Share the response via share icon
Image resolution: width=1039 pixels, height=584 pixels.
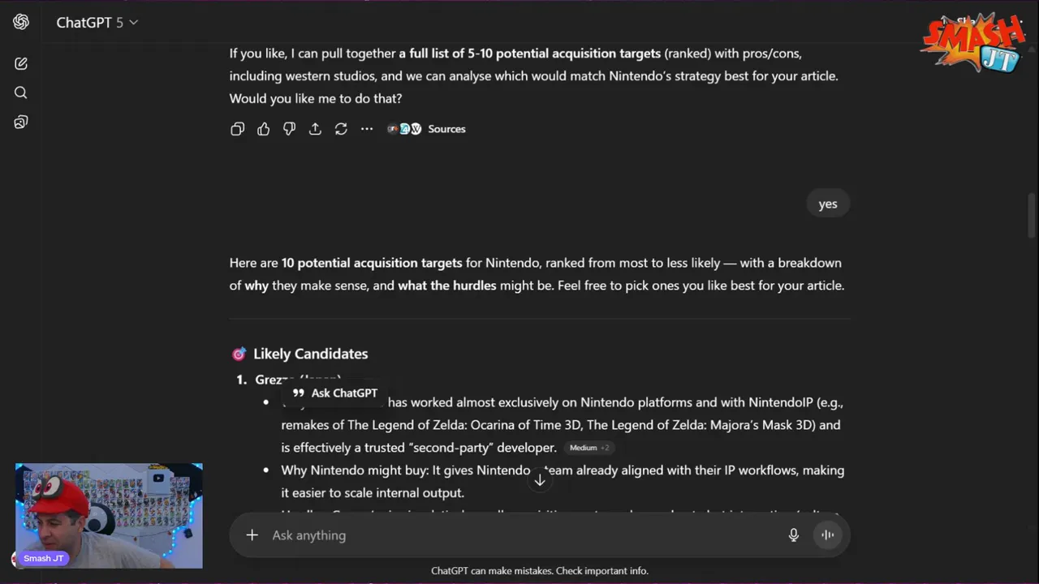click(315, 129)
